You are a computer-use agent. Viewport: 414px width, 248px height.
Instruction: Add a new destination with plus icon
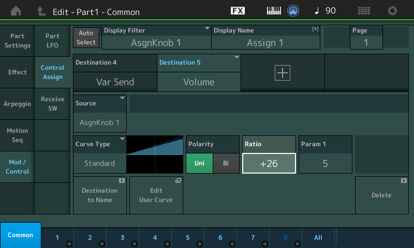[x=283, y=73]
